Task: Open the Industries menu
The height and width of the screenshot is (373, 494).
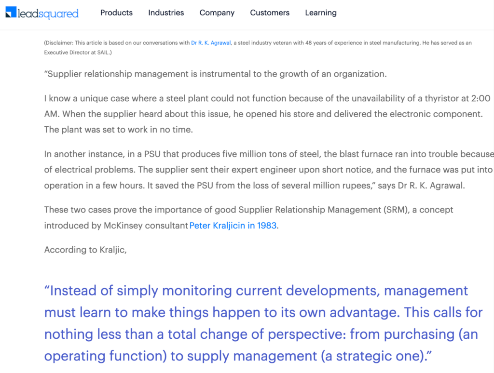Action: 166,13
